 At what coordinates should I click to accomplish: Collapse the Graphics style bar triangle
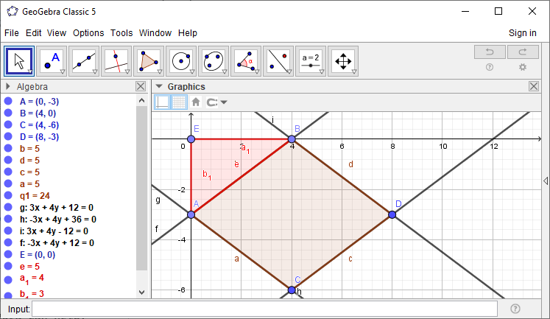159,86
